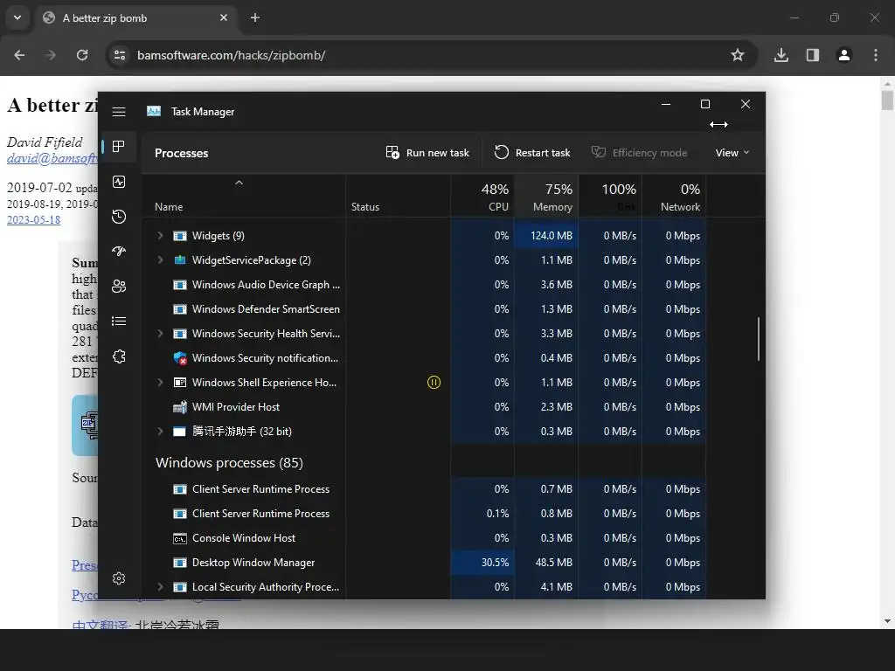The width and height of the screenshot is (895, 671).
Task: Sort processes by CPU column
Action: click(x=482, y=197)
